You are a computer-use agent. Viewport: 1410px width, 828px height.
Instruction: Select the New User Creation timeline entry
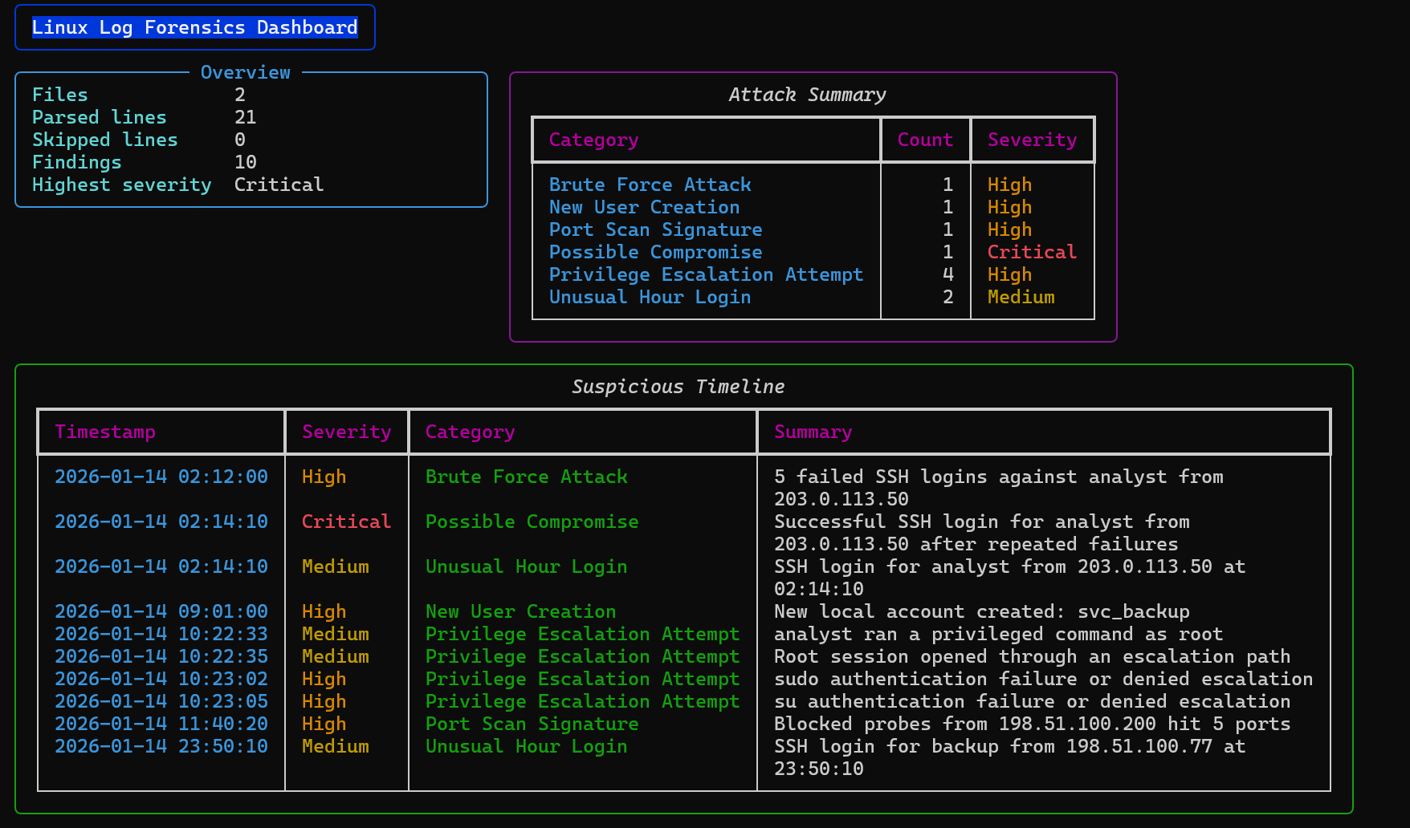tap(520, 611)
